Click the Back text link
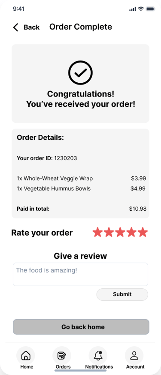Viewport: 161px width, 375px height. coord(32,27)
